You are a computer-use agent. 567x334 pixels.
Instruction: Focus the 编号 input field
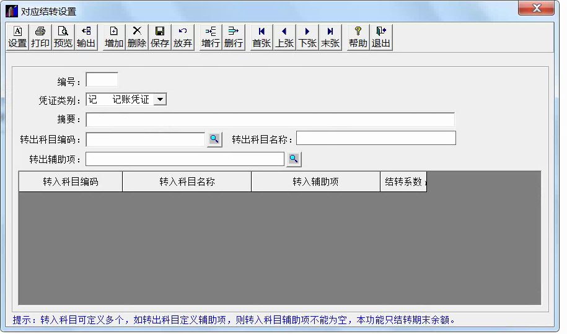click(102, 80)
